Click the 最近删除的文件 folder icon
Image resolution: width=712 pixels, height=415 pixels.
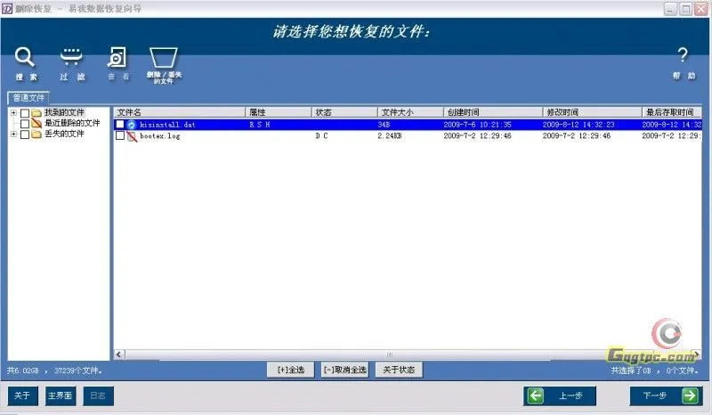tap(36, 123)
